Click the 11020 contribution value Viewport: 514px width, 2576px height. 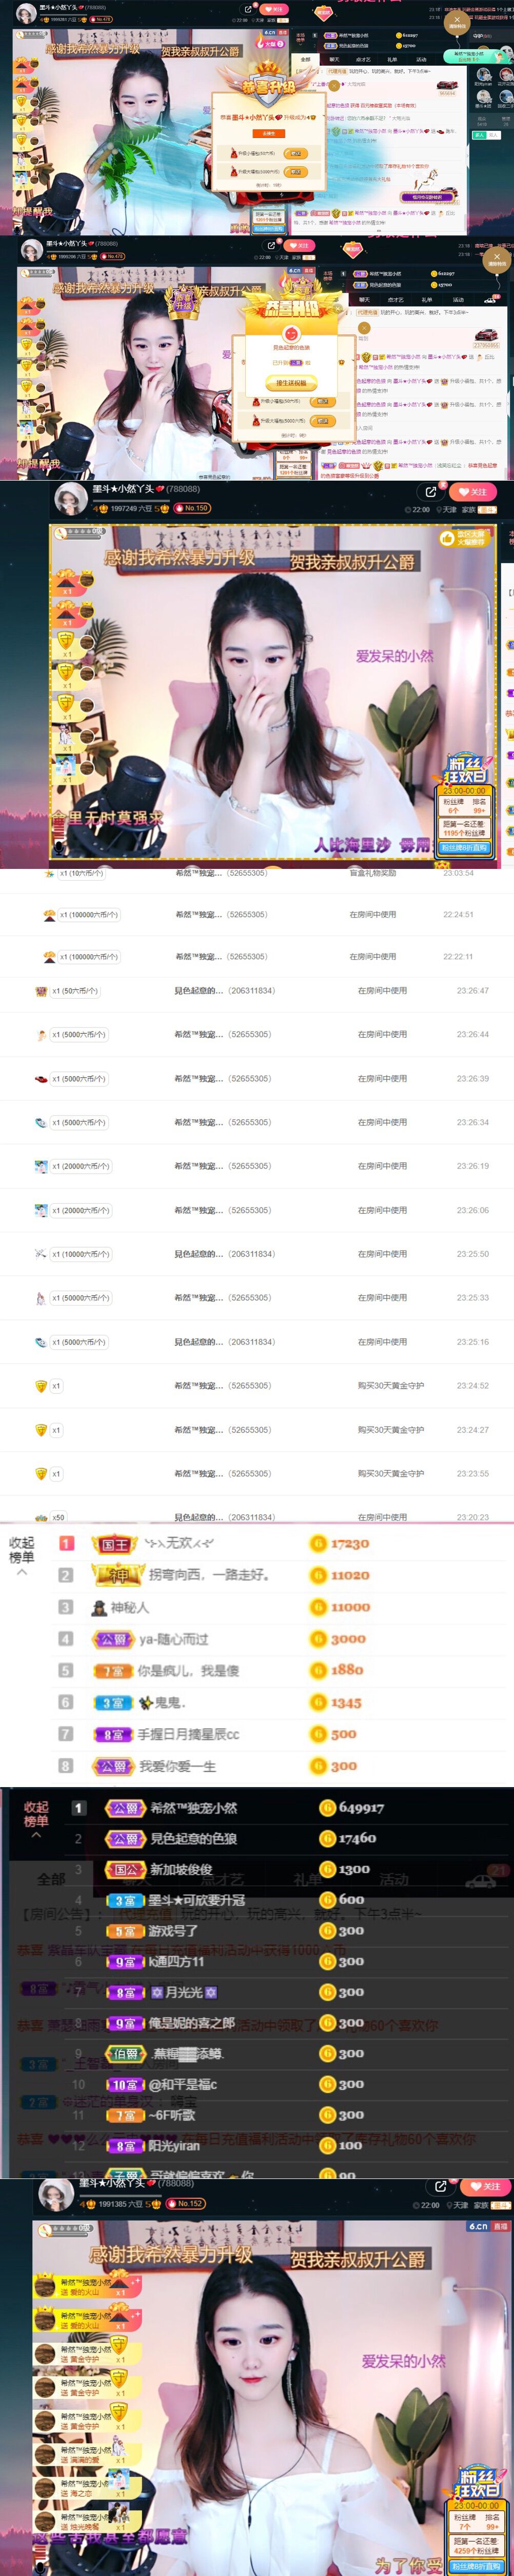click(350, 1576)
